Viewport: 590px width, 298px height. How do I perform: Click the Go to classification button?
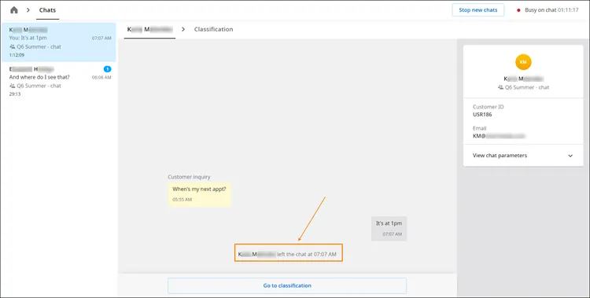[287, 285]
